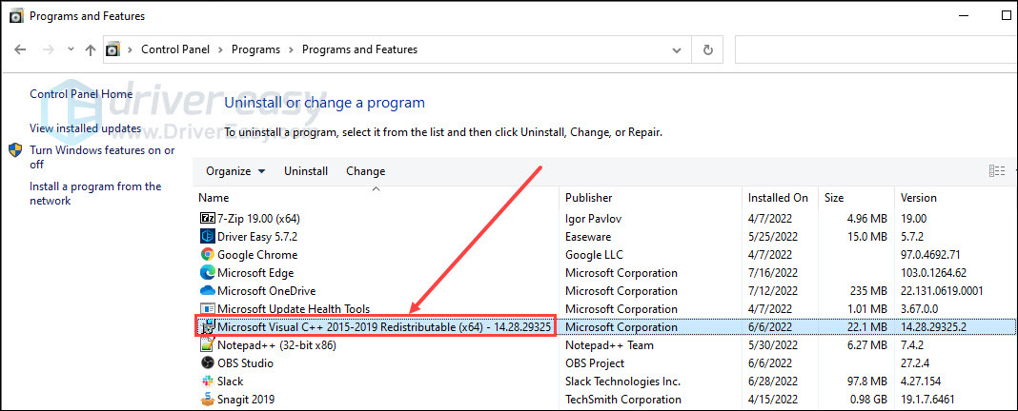
Task: Click publisher Google LLC cell
Action: [593, 255]
